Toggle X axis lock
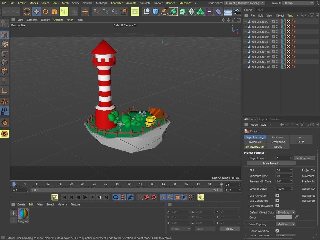Image resolution: width=320 pixels, height=240 pixels. (96, 12)
